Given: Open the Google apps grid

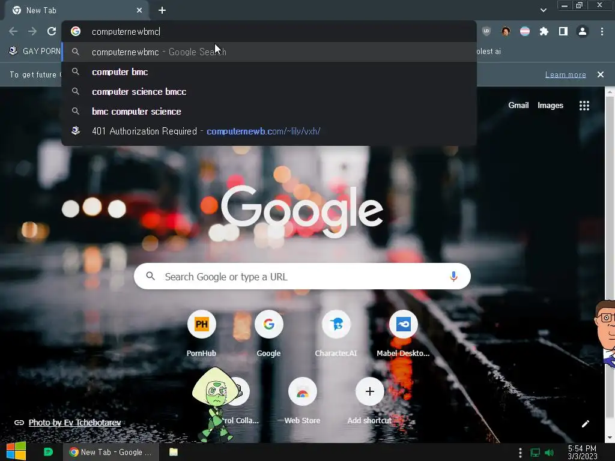Looking at the screenshot, I should click(x=584, y=106).
